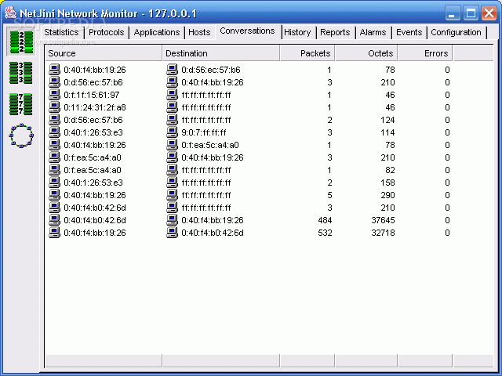Click source host icon in first row 0:40:f4:bb:19:26
502x376 pixels.
[x=54, y=70]
